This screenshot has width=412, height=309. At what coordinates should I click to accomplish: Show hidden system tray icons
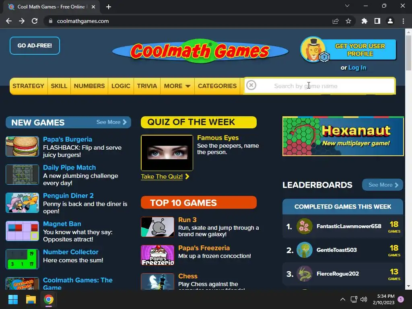click(343, 299)
